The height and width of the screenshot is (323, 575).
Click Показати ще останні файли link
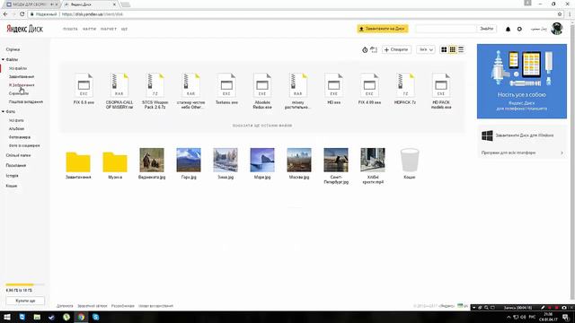tap(262, 126)
